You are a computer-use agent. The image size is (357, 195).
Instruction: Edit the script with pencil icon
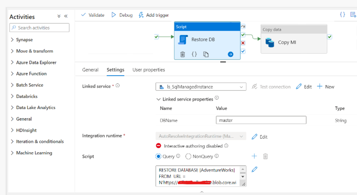click(x=254, y=169)
